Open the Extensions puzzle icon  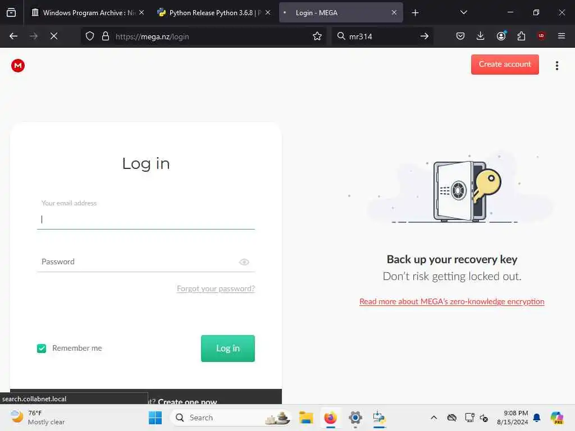521,36
